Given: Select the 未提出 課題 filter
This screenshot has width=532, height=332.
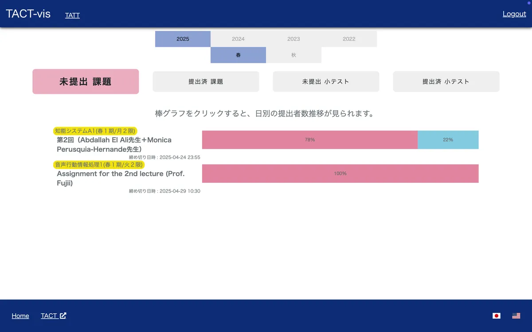Looking at the screenshot, I should tap(85, 81).
